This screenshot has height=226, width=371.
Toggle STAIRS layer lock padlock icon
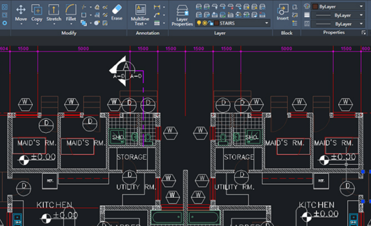tap(211, 23)
